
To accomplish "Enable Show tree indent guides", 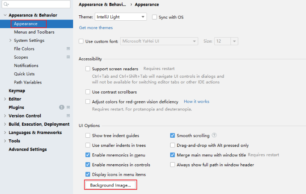I will (x=88, y=135).
